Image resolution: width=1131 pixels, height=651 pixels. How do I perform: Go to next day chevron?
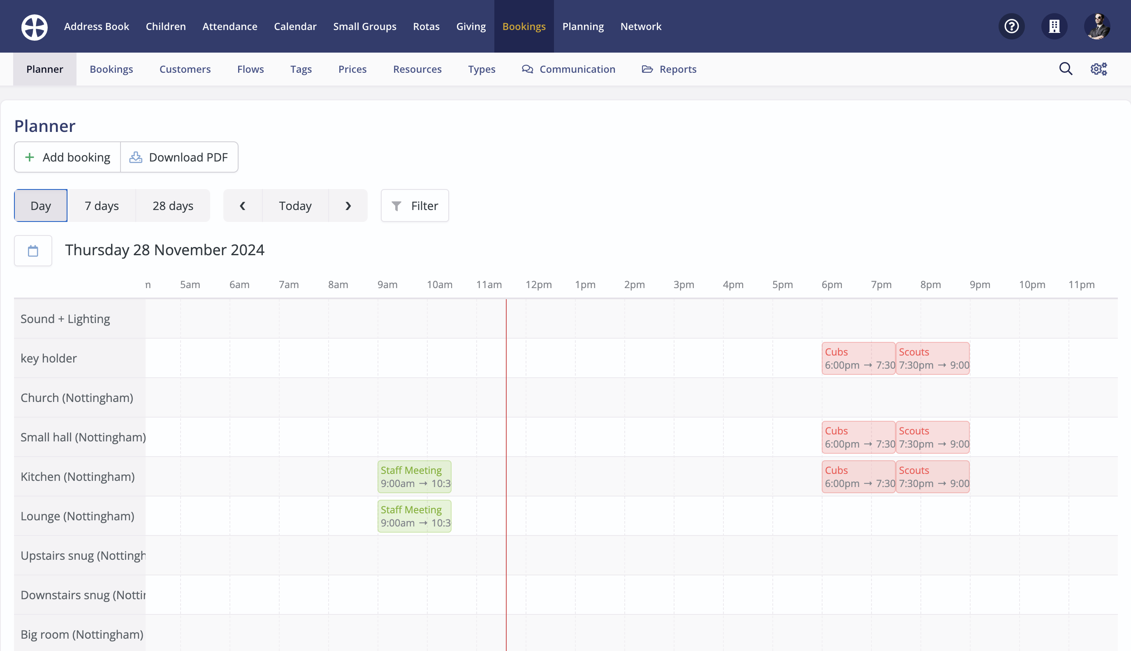(x=348, y=205)
